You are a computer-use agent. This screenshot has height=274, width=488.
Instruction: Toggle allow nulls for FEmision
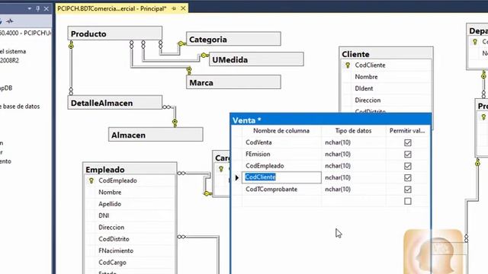[407, 154]
